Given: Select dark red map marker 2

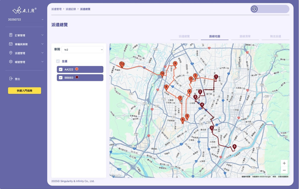Looking at the screenshot, I should pyautogui.click(x=200, y=92).
